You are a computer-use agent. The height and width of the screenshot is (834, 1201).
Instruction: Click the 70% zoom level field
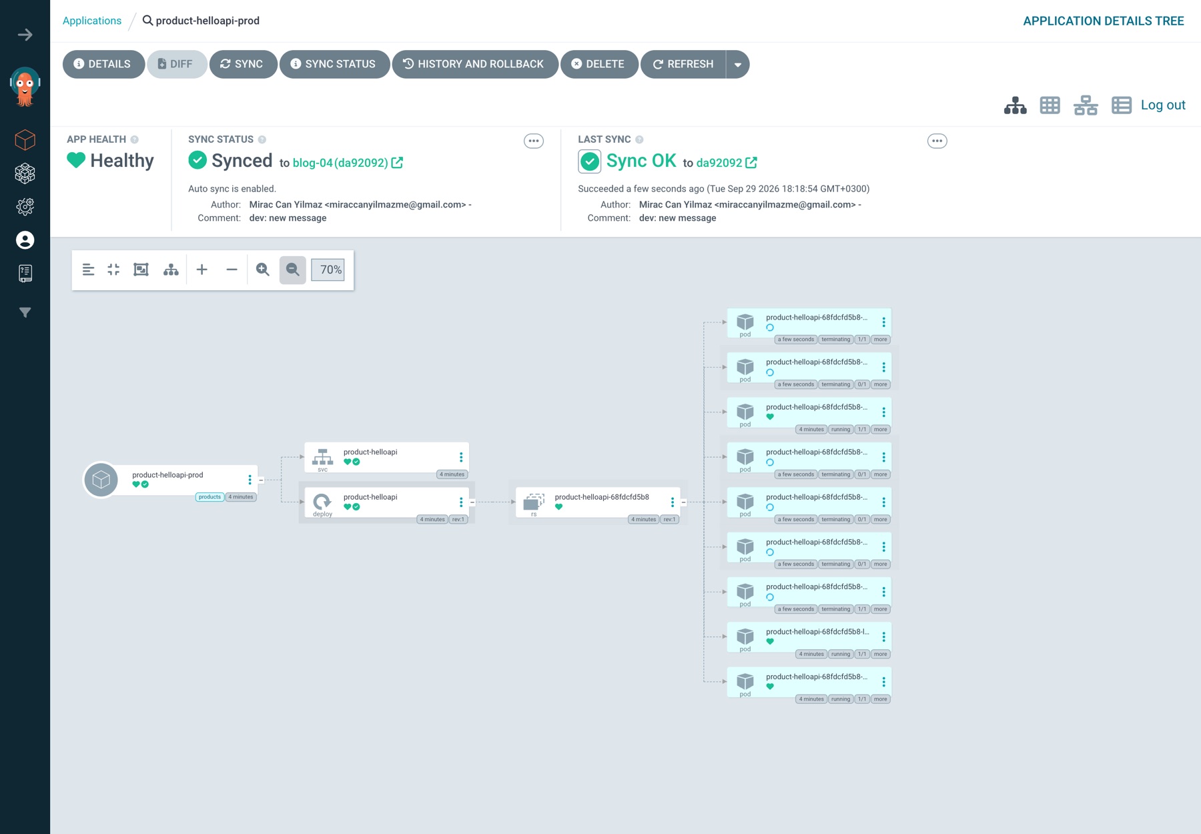click(328, 270)
